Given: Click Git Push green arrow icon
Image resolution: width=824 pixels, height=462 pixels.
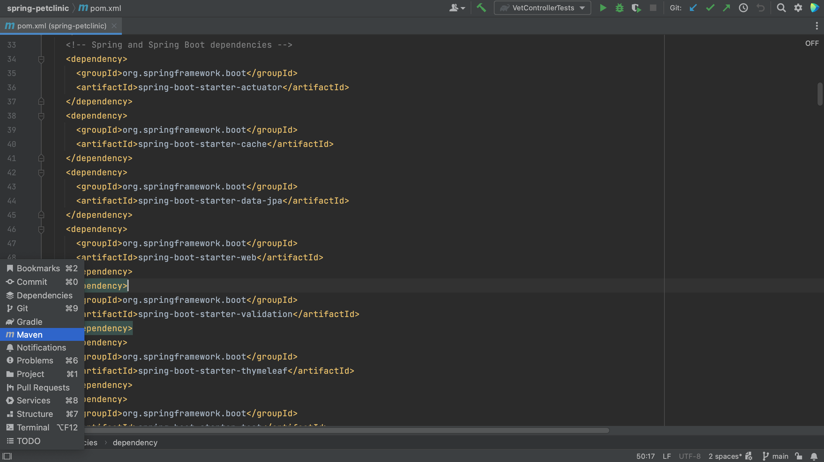Looking at the screenshot, I should point(727,8).
